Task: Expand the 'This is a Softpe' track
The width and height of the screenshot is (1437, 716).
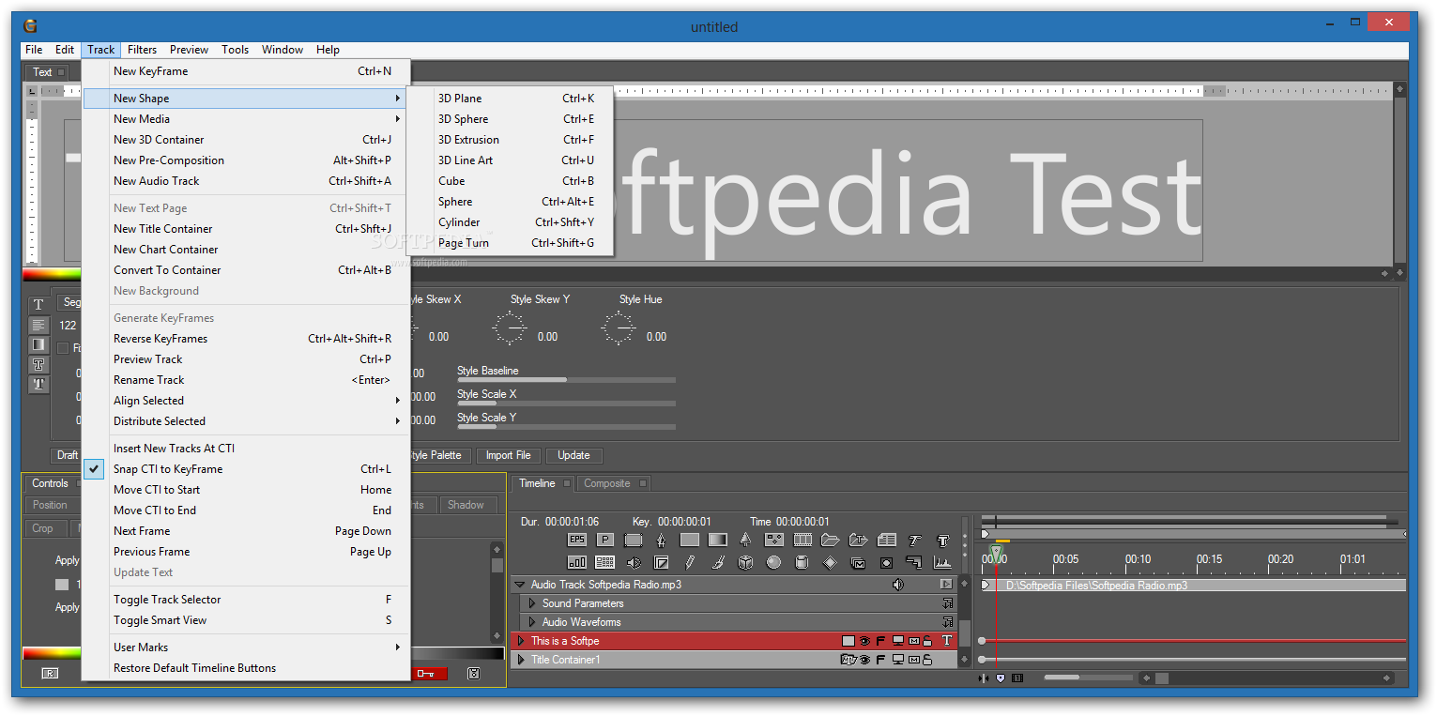Action: (521, 641)
